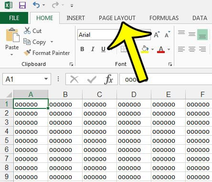
Task: Toggle Bold formatting
Action: [82, 49]
